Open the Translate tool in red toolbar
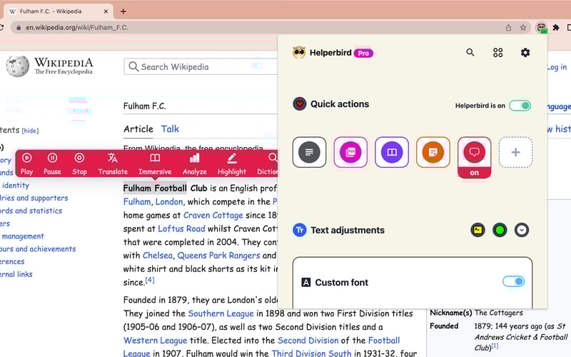The width and height of the screenshot is (571, 357). 113,164
